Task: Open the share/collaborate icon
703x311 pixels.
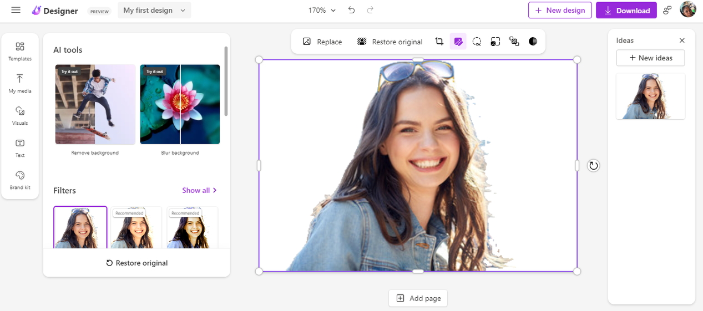Action: [667, 10]
